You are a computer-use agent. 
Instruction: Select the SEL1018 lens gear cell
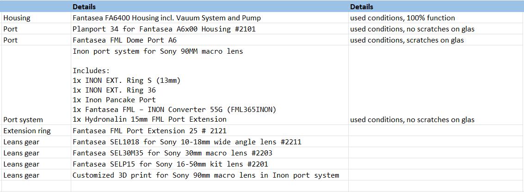210,142
